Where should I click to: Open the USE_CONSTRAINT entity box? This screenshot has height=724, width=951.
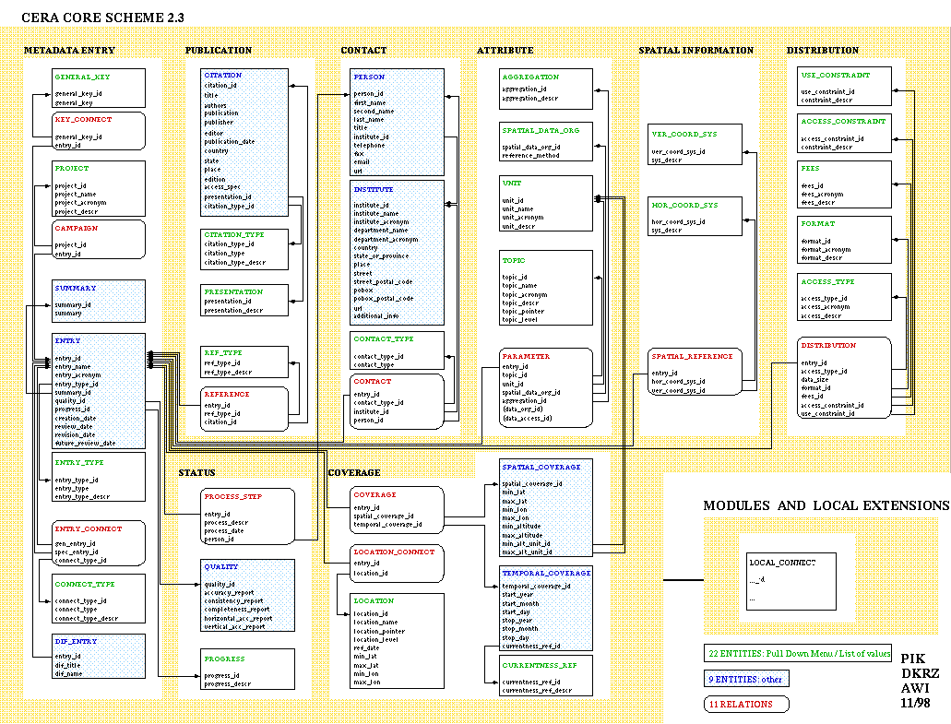tap(845, 86)
